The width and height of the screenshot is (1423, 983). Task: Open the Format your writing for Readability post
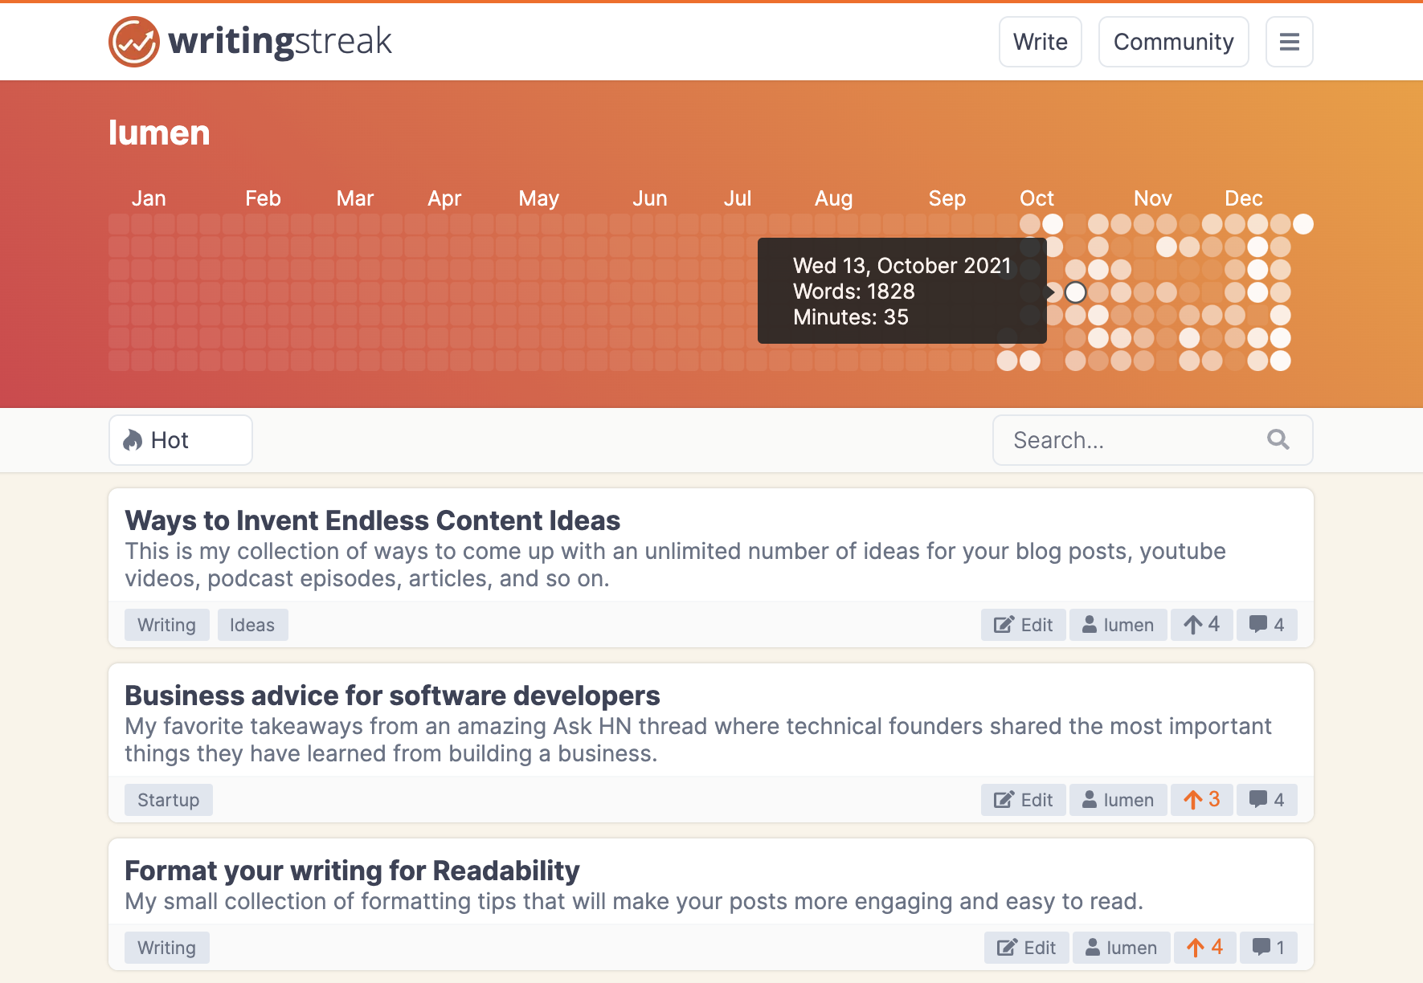[x=352, y=871]
